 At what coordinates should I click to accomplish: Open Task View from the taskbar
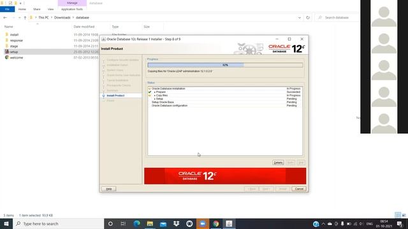[123, 223]
